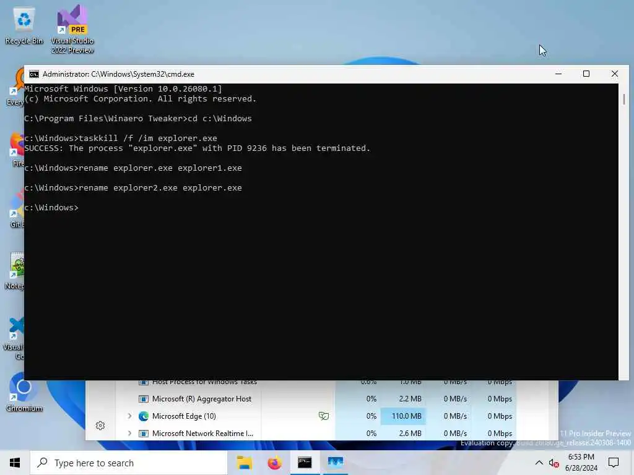Select the Microsoft Edge (10) row text
This screenshot has width=634, height=475.
point(184,416)
